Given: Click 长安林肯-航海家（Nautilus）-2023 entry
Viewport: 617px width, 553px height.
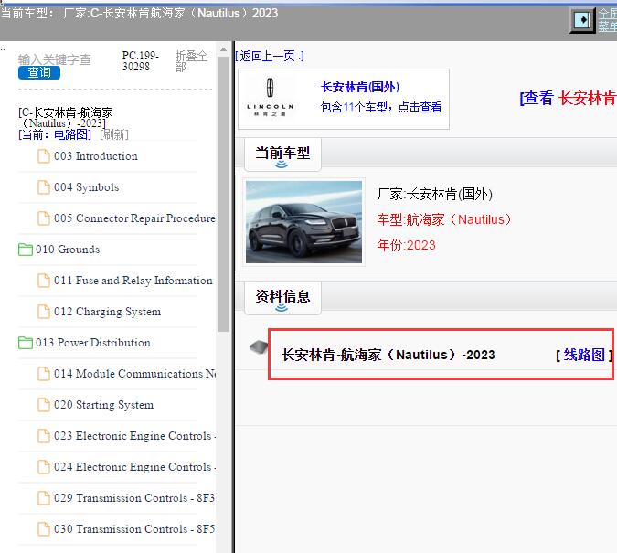Looking at the screenshot, I should [388, 355].
